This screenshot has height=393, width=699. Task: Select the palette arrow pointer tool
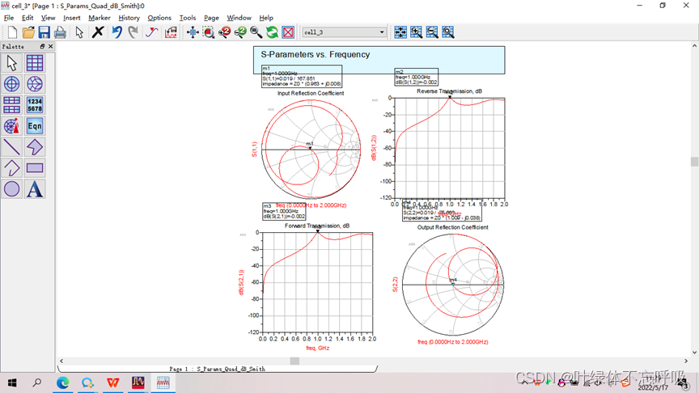(x=11, y=63)
